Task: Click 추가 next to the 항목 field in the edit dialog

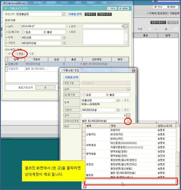Action: (x=125, y=100)
